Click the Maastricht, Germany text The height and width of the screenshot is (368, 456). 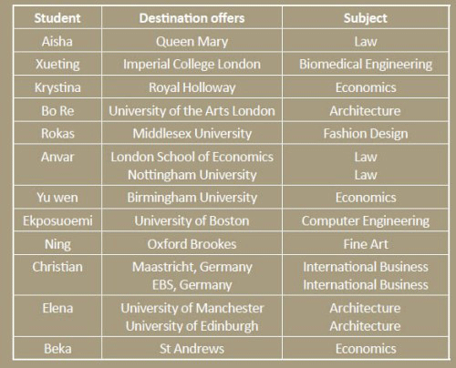[x=192, y=267]
